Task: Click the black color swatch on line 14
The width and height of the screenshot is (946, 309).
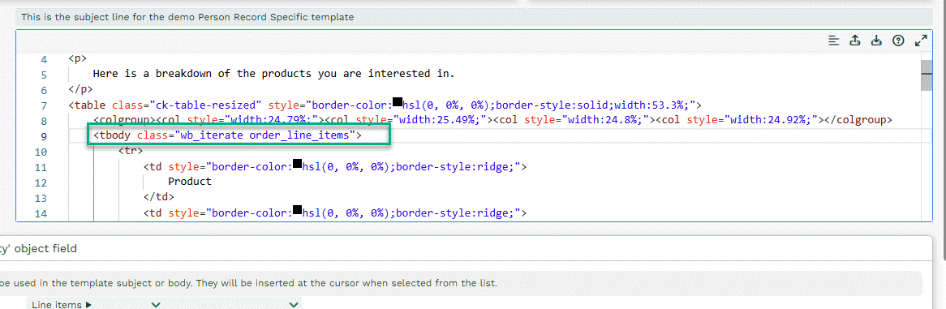Action: [x=297, y=211]
